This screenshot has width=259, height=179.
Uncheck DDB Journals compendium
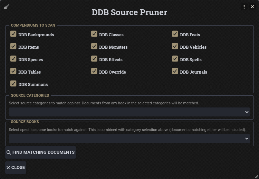175,71
